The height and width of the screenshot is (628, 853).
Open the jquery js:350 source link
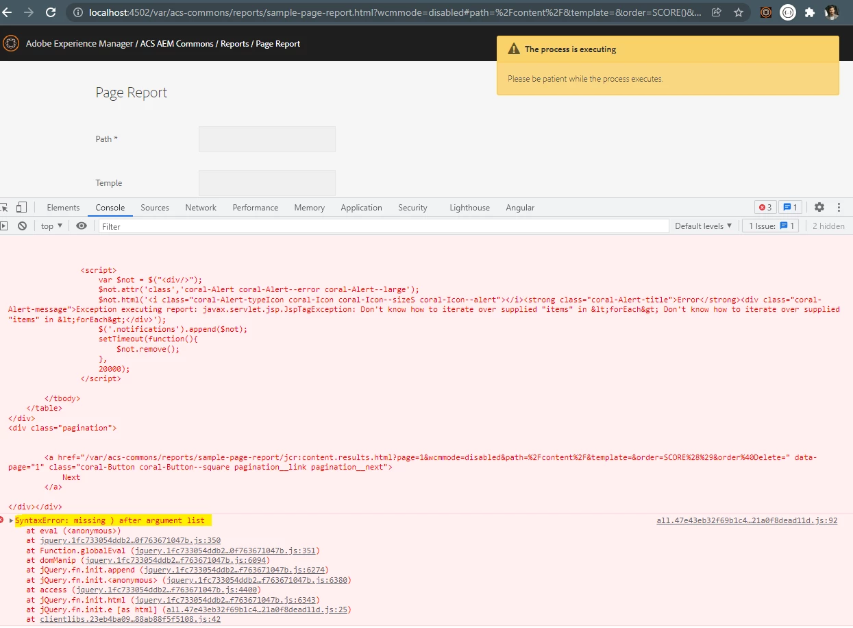(x=130, y=540)
